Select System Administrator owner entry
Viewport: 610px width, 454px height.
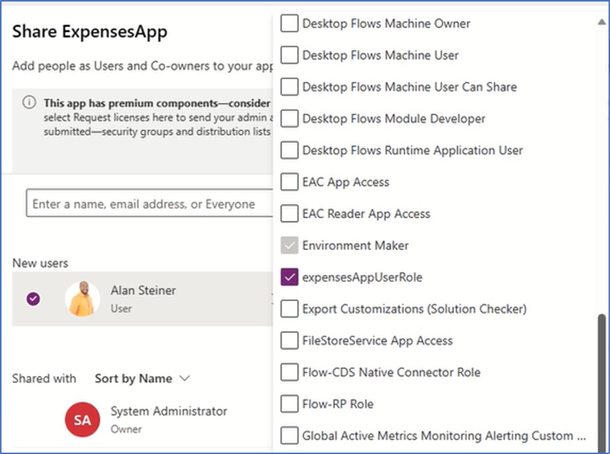pos(168,411)
